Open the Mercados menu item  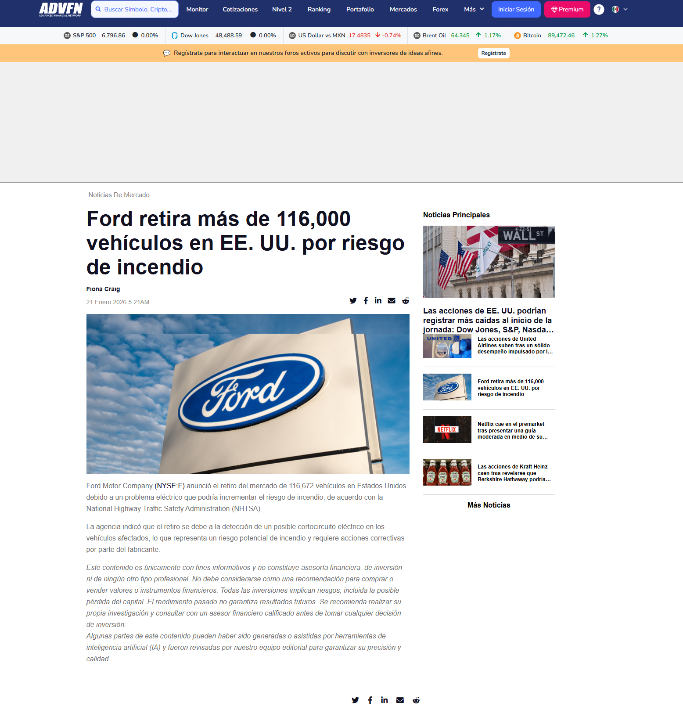coord(403,9)
